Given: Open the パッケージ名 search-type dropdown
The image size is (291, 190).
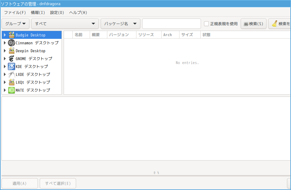Looking at the screenshot, I should click(x=120, y=24).
